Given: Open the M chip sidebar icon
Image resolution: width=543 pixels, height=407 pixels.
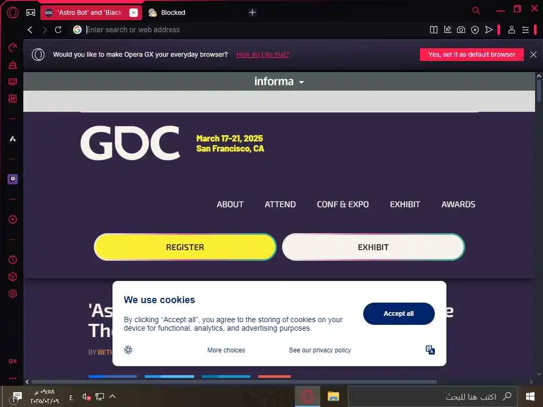Looking at the screenshot, I should tap(13, 98).
